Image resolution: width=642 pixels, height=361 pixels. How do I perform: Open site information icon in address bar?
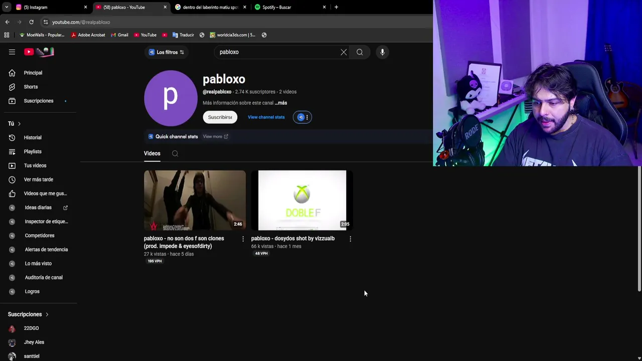[x=46, y=22]
